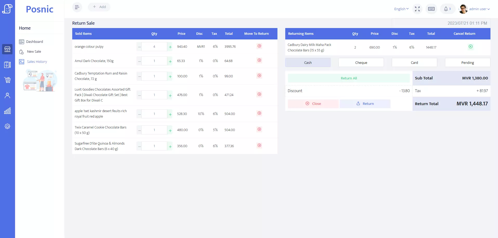Open Sales History menu item
This screenshot has width=498, height=238.
point(37,62)
